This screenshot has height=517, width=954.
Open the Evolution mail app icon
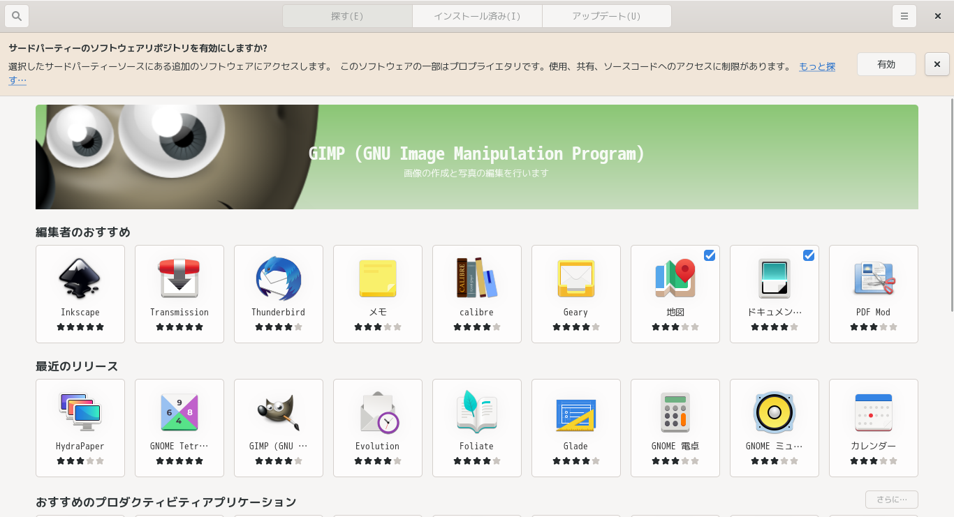[x=378, y=412]
